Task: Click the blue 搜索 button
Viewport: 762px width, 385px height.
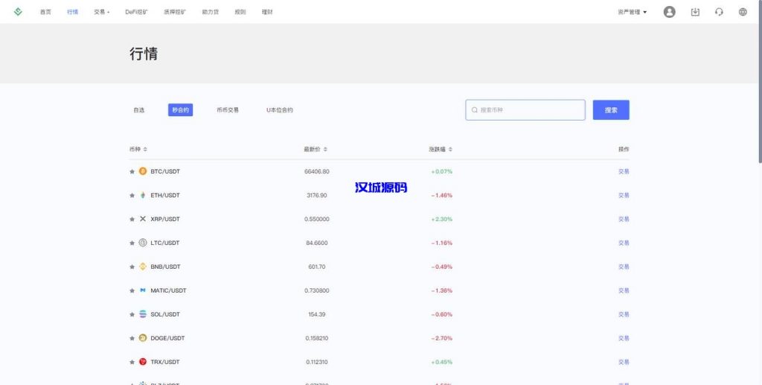Action: [611, 110]
